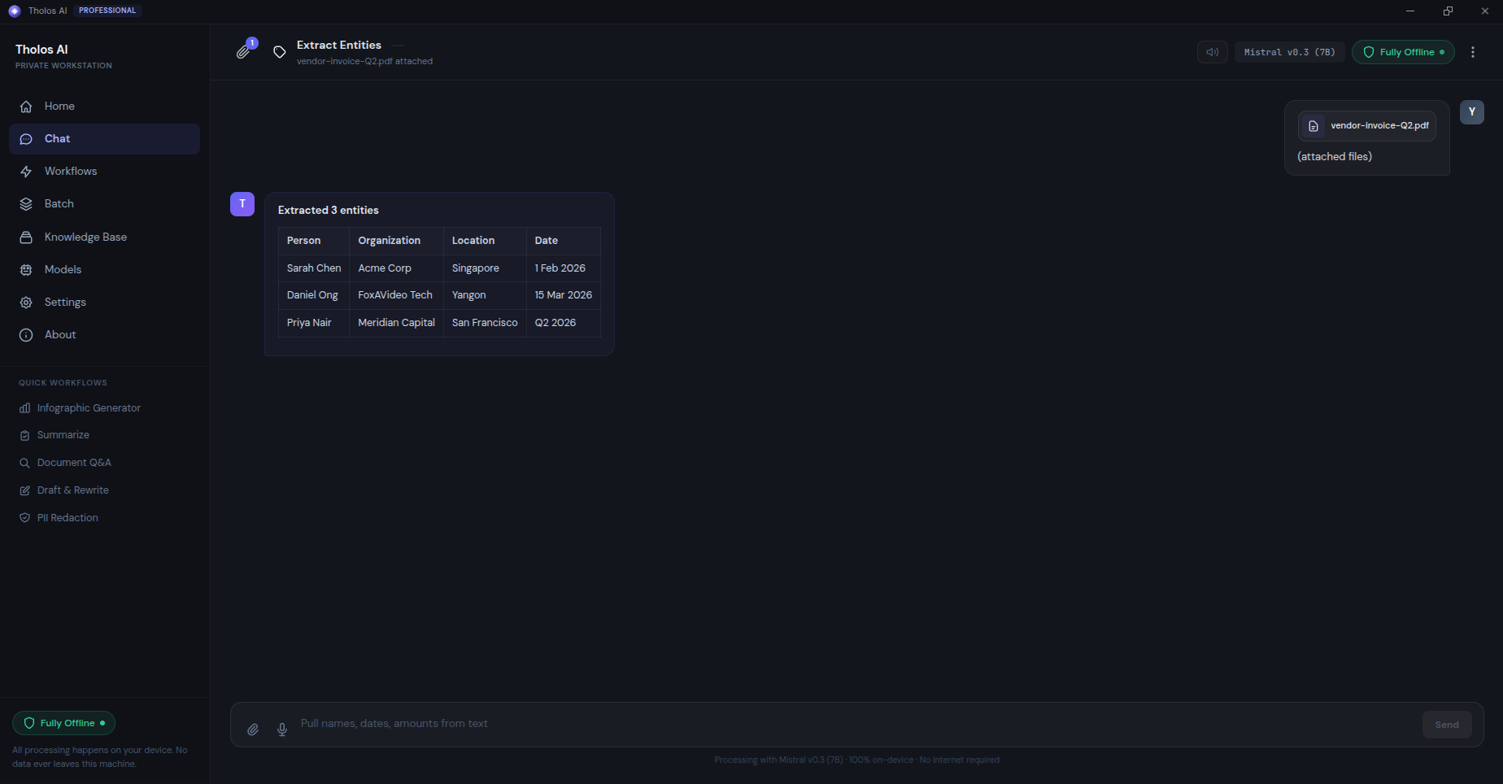Screen dimensions: 1503x784
Task: Click the attach file paperclip in input bar
Action: pos(253,730)
